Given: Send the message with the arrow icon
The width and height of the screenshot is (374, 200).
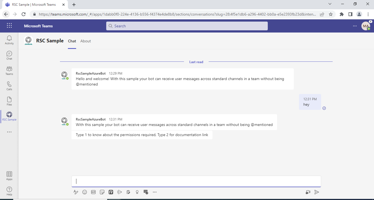Looking at the screenshot, I should 317,192.
